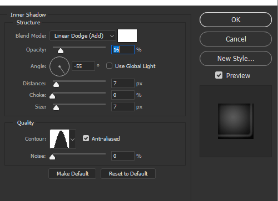Click the Noise label
The image size is (278, 201).
click(38, 156)
